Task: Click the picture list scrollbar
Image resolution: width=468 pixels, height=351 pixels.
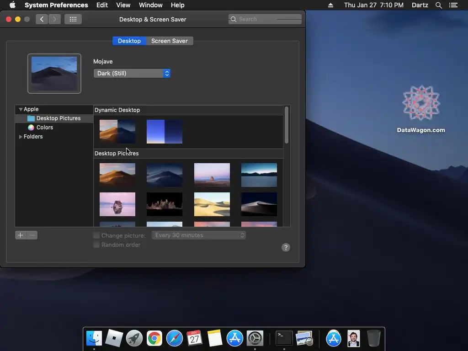Action: 287,125
